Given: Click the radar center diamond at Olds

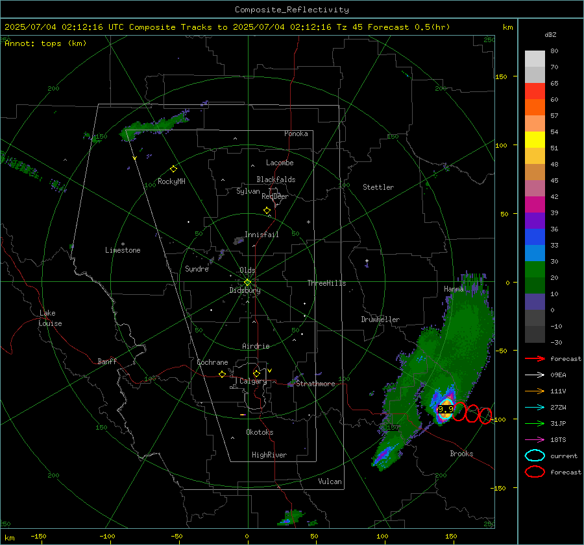Looking at the screenshot, I should (248, 282).
